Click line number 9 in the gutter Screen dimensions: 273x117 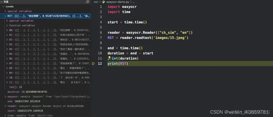[x=101, y=48]
